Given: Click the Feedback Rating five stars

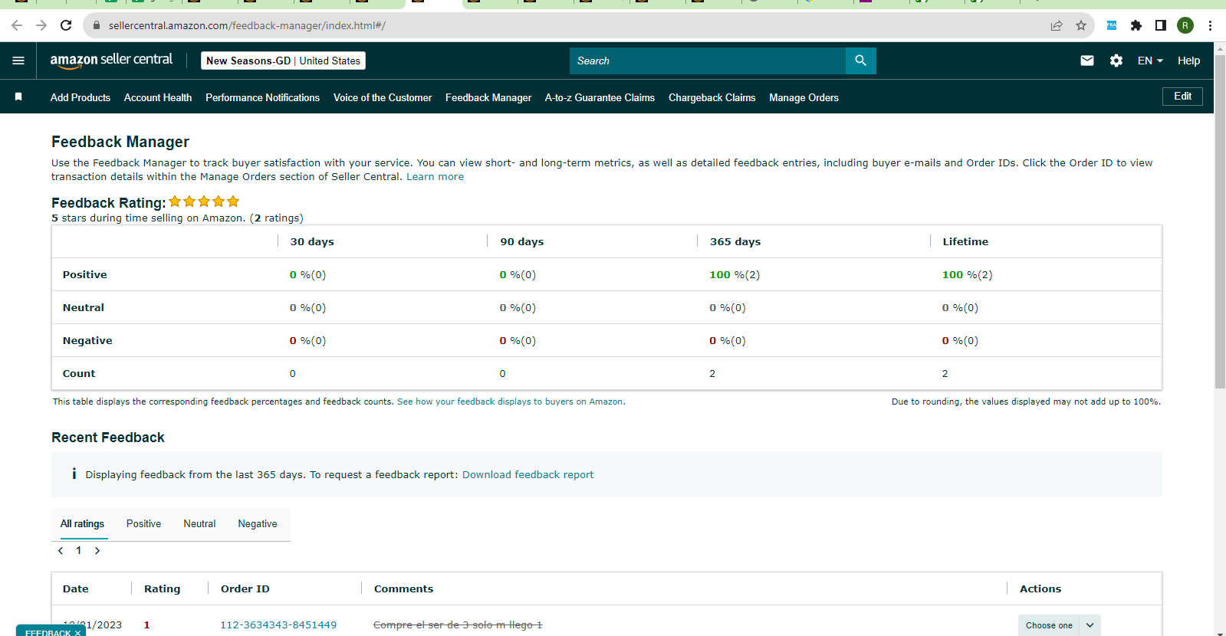Looking at the screenshot, I should click(x=204, y=202).
